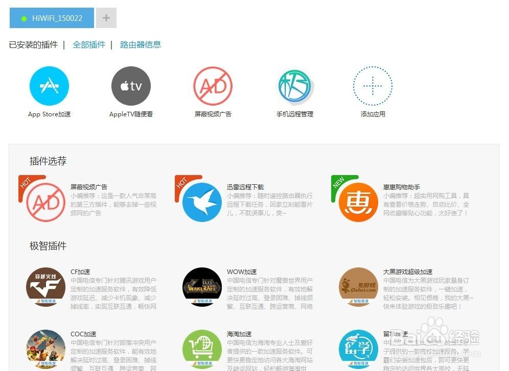Click the 惠惠购物助手 description text
Viewport: 509px width, 371px height.
pos(426,205)
